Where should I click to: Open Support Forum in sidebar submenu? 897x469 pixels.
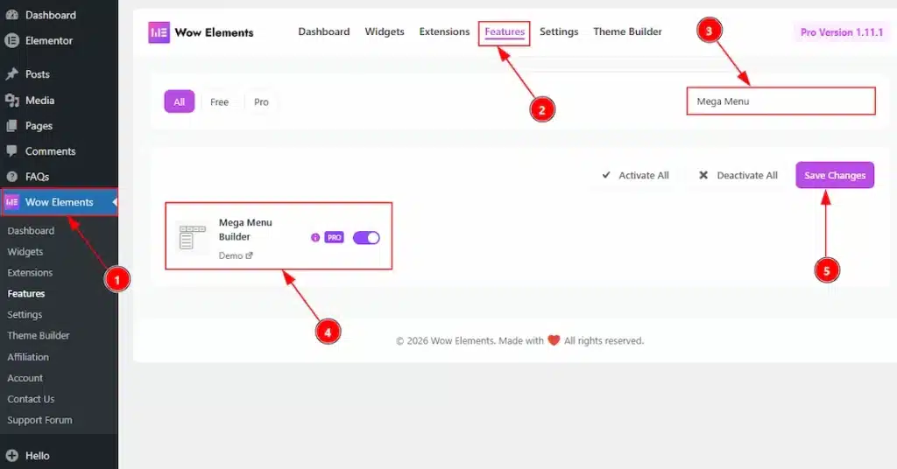tap(39, 420)
